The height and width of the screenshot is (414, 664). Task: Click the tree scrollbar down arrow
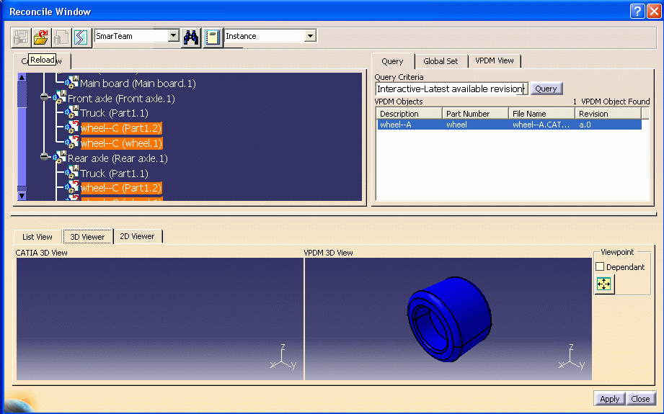click(x=21, y=194)
